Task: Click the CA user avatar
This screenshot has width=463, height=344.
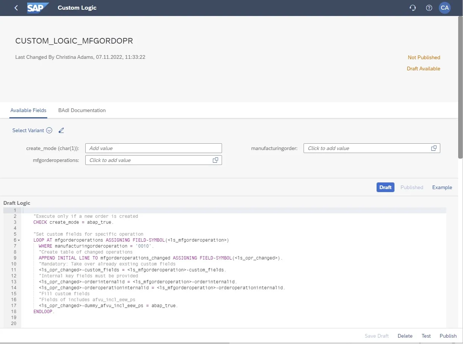Action: [x=445, y=7]
